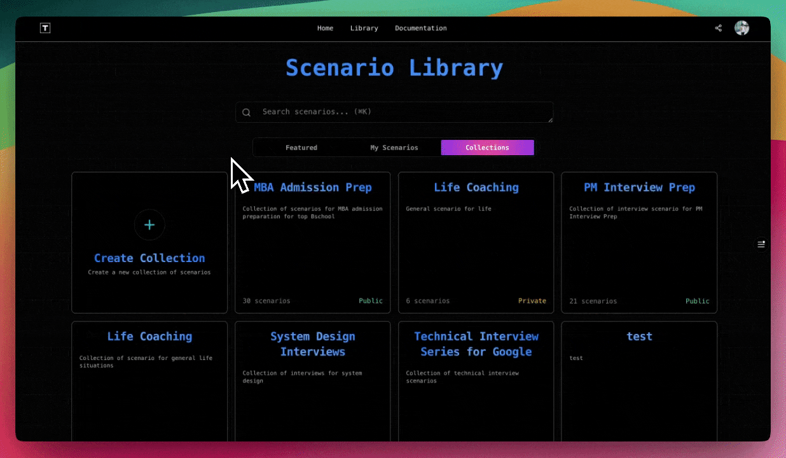Click the plus icon to create collection

(x=149, y=225)
